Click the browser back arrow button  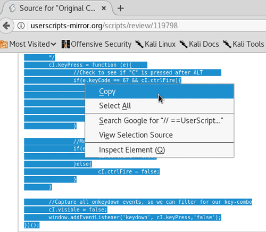[6, 26]
